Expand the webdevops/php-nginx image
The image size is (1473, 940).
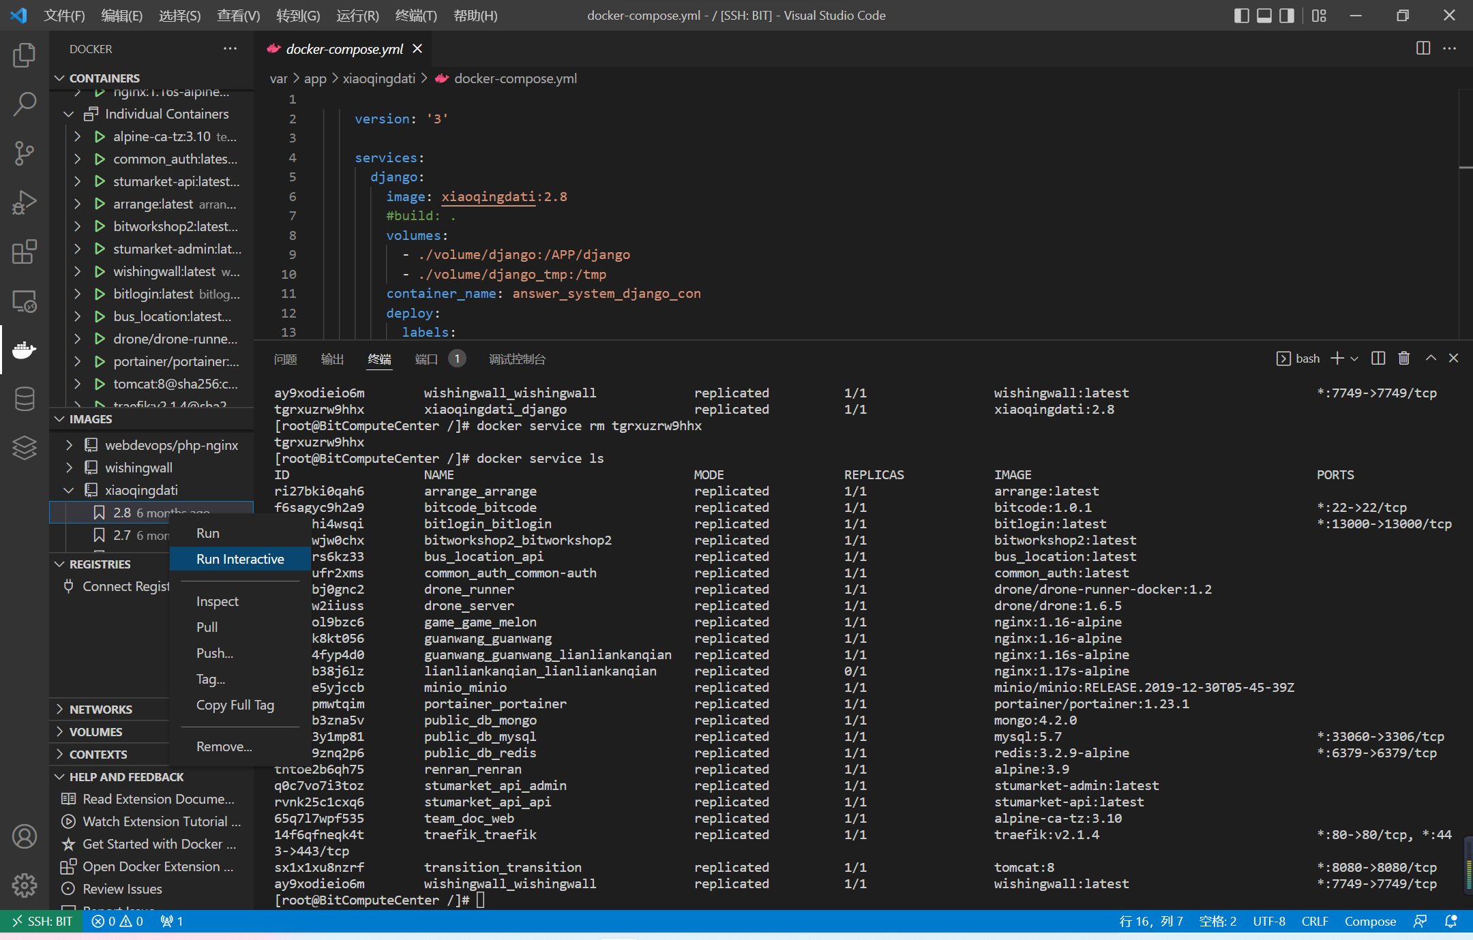tap(69, 445)
